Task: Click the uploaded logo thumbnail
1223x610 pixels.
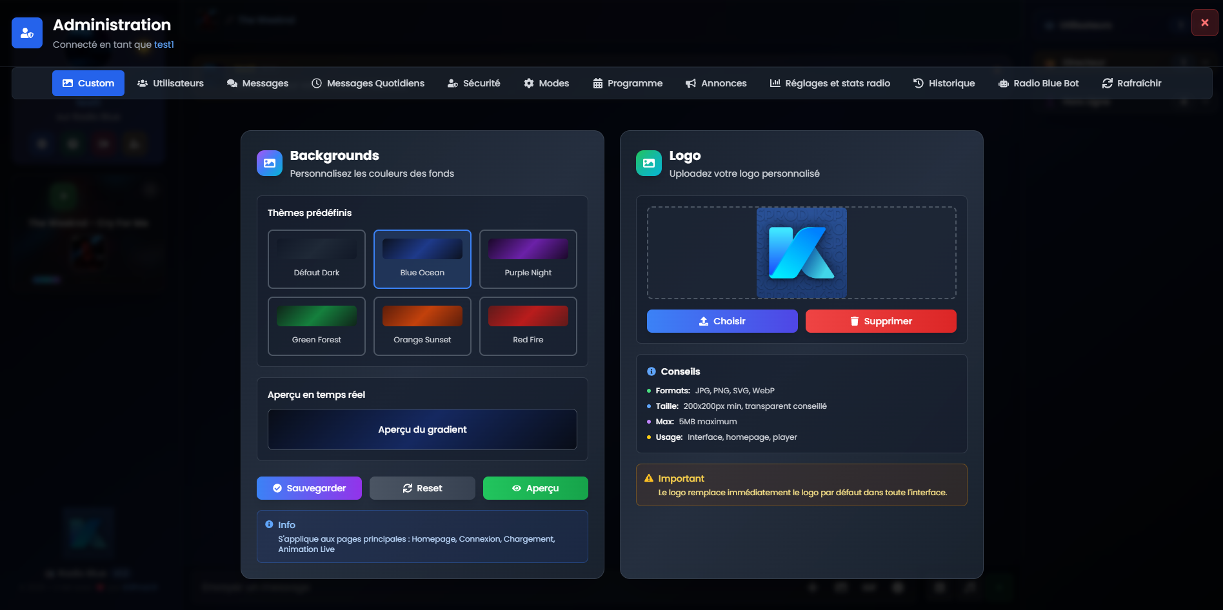Action: 801,253
